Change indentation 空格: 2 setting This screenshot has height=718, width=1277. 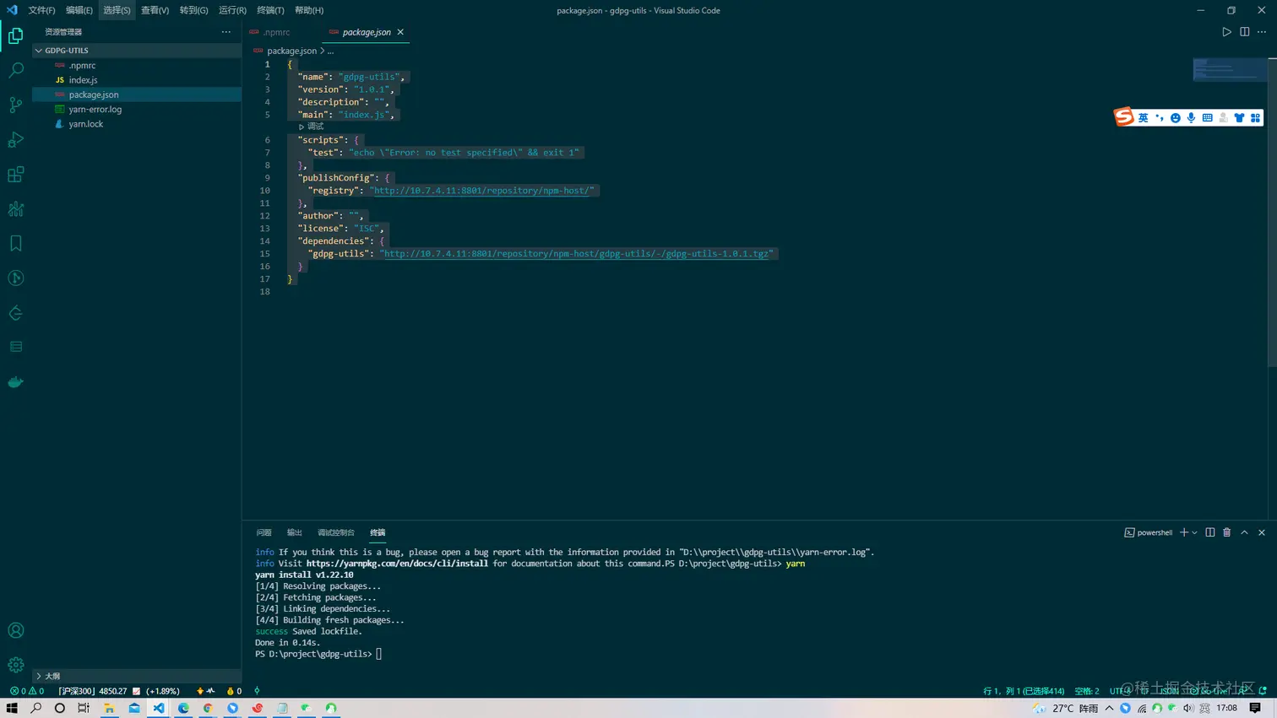(x=1087, y=691)
